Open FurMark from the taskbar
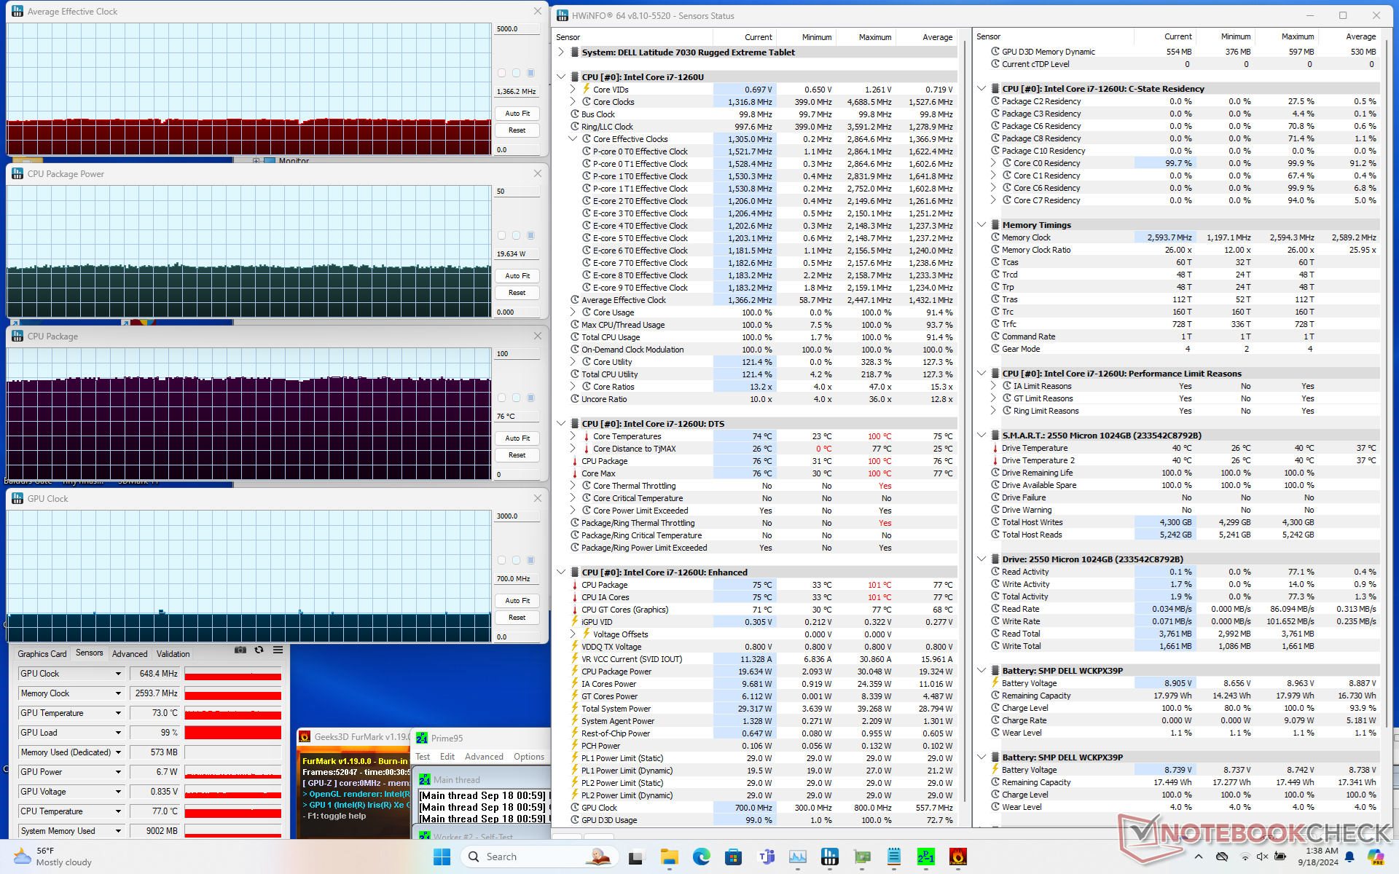Image resolution: width=1399 pixels, height=874 pixels. 958,857
